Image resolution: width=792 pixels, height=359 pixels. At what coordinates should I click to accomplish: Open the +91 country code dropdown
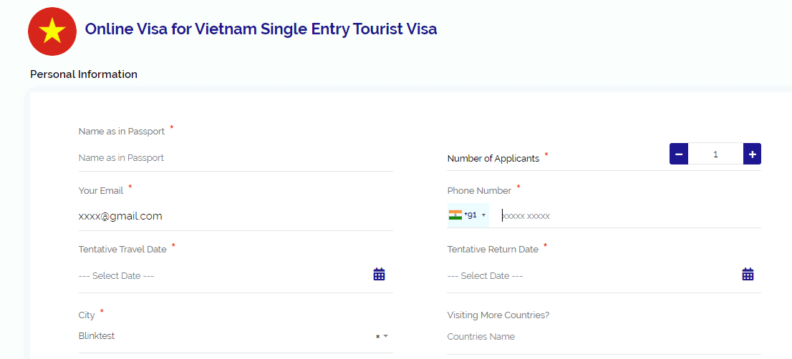pos(483,215)
